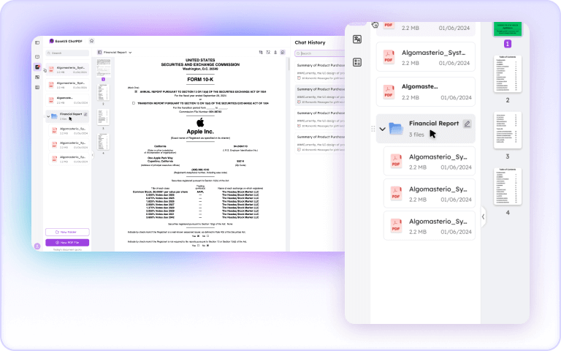Open the Financial Report document title dropdown
Viewport: 561px width, 351px height.
[x=130, y=53]
